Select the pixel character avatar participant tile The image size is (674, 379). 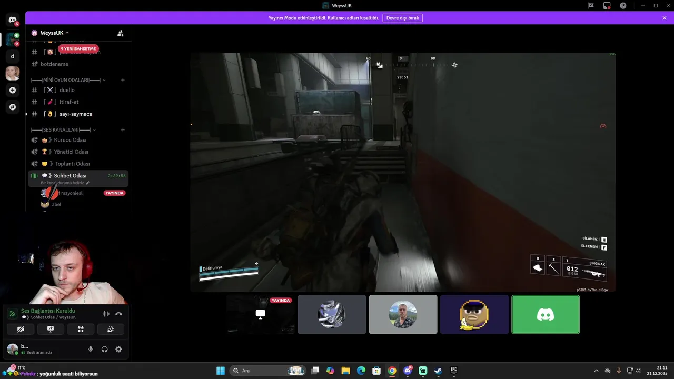point(474,314)
